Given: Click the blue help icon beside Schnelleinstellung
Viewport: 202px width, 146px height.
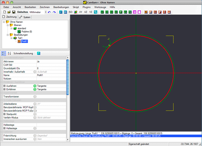Looking at the screenshot, I should 39,53.
